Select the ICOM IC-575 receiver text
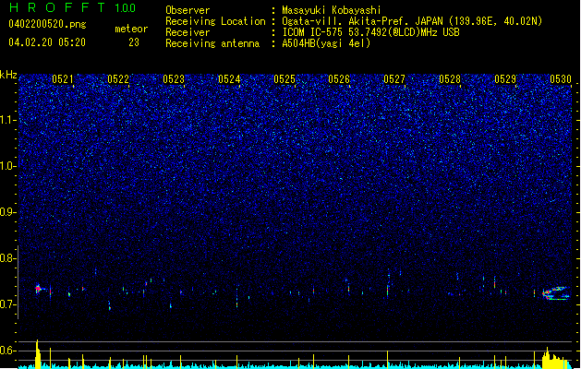This screenshot has width=581, height=369. pyautogui.click(x=370, y=32)
